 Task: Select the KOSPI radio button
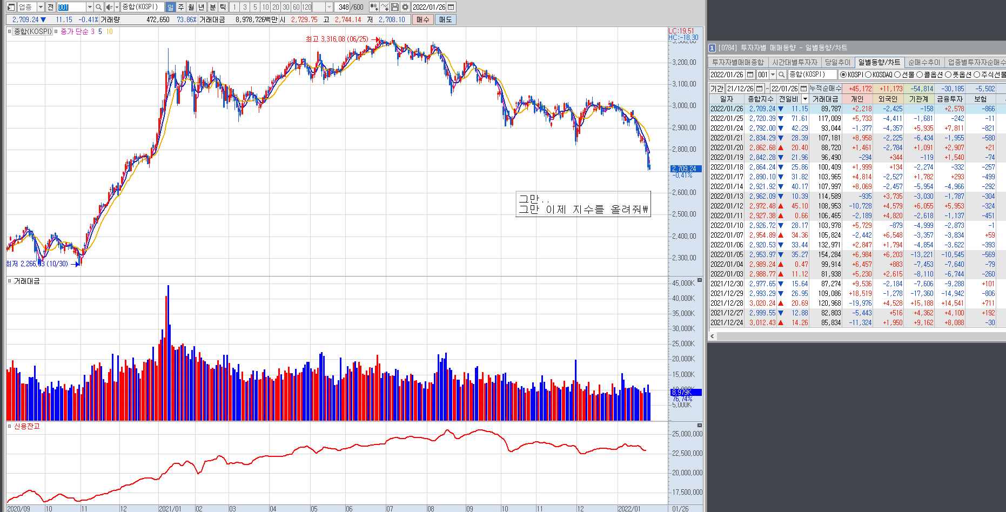843,75
